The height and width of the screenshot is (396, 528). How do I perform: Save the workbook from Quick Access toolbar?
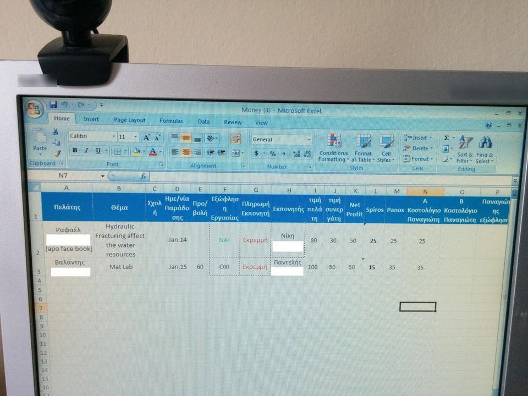point(53,105)
